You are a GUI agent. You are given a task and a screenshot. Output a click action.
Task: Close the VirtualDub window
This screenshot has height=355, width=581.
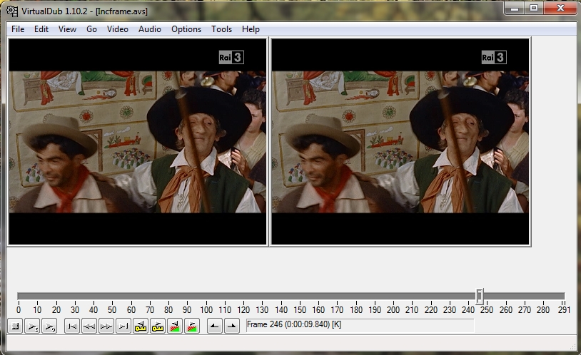click(560, 8)
